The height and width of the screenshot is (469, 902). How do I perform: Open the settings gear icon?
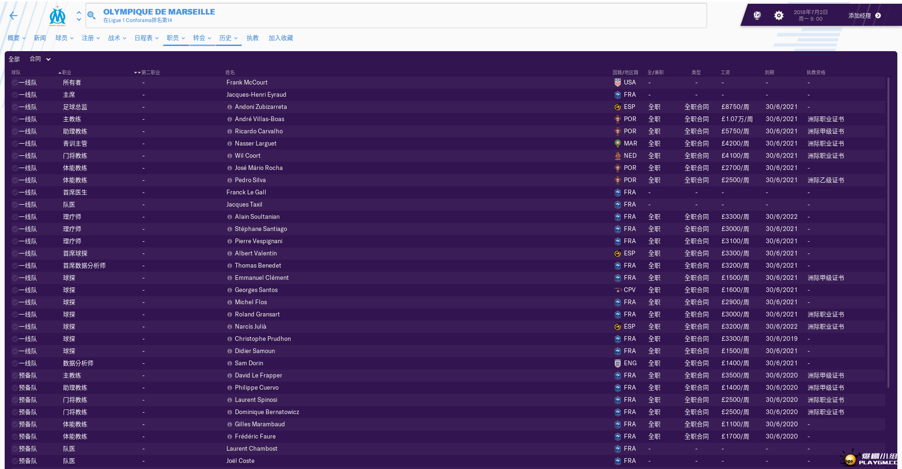pos(778,15)
